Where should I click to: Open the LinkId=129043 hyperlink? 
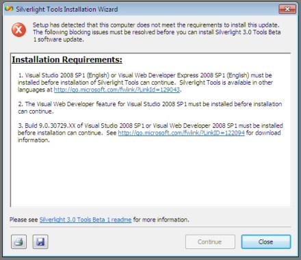[x=117, y=90]
